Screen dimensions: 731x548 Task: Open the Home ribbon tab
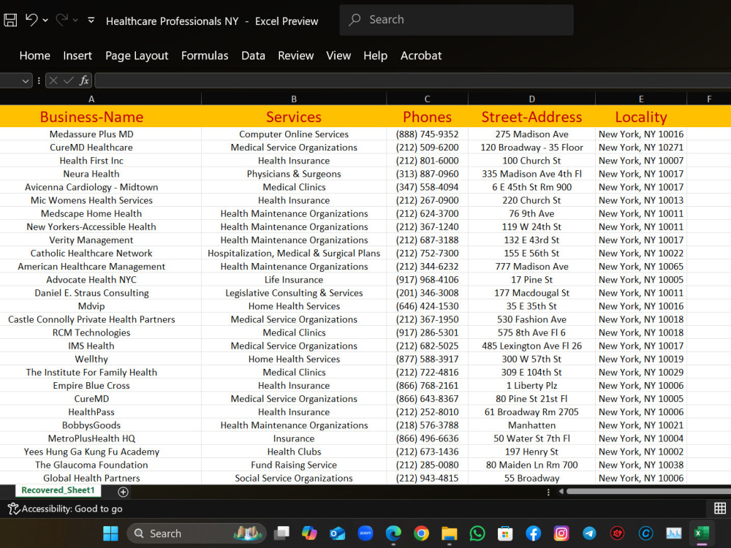pyautogui.click(x=35, y=56)
